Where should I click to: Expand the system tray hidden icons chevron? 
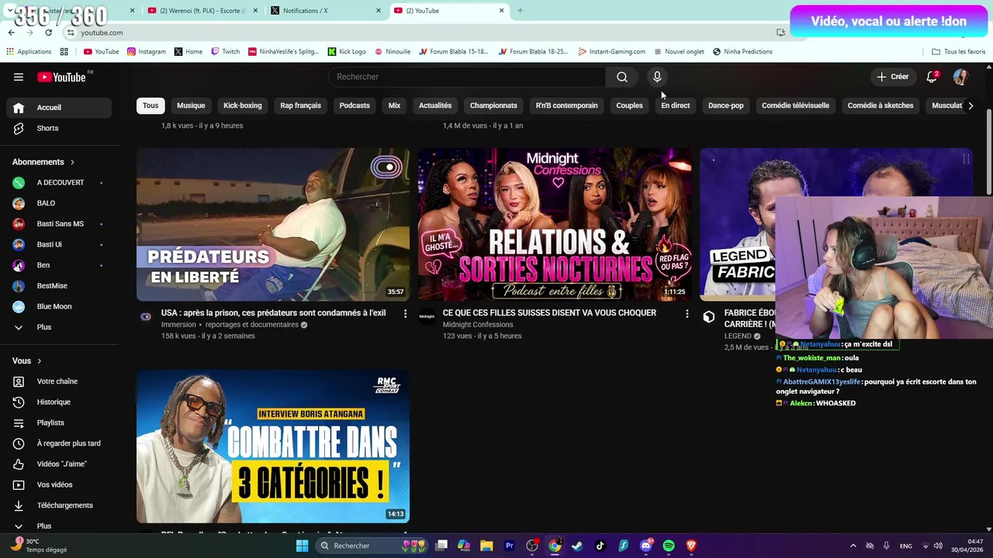[x=853, y=546]
